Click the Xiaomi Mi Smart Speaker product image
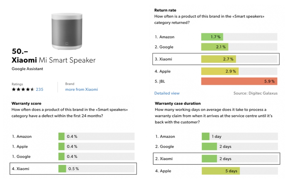Viewport: 291px width, 183px height. click(67, 31)
